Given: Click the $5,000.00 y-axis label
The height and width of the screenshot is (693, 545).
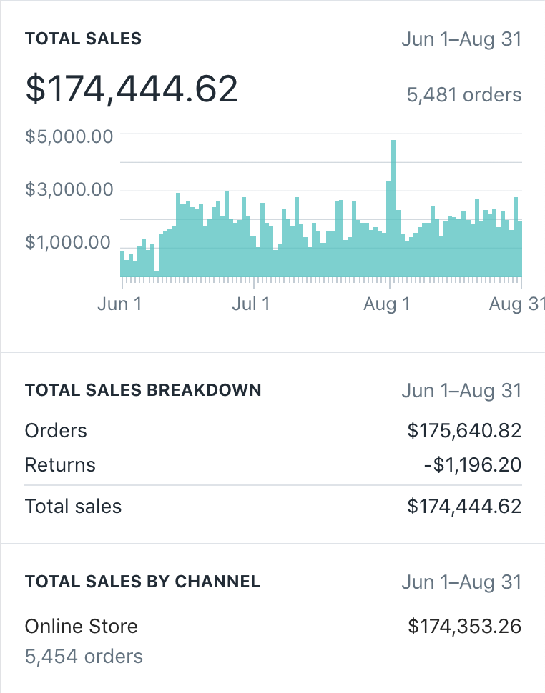Looking at the screenshot, I should 69,136.
